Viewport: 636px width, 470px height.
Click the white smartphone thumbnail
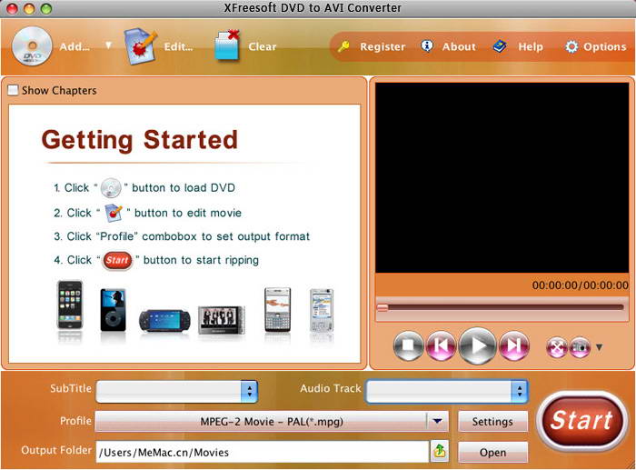(x=322, y=310)
